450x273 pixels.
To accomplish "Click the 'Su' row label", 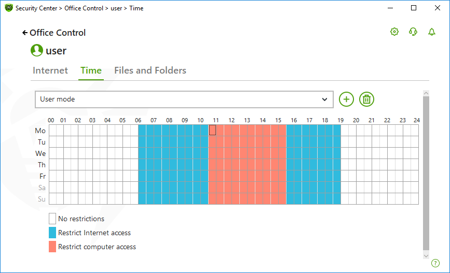I will (x=42, y=199).
